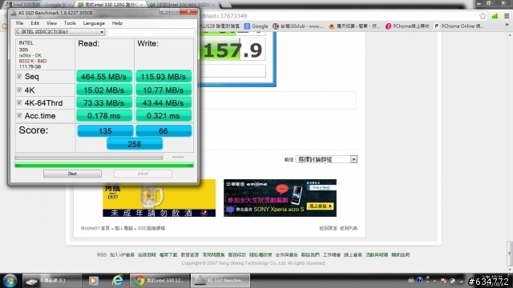The image size is (513, 288).
Task: Toggle the 4K-64Thrd test checkbox
Action: pyautogui.click(x=19, y=102)
